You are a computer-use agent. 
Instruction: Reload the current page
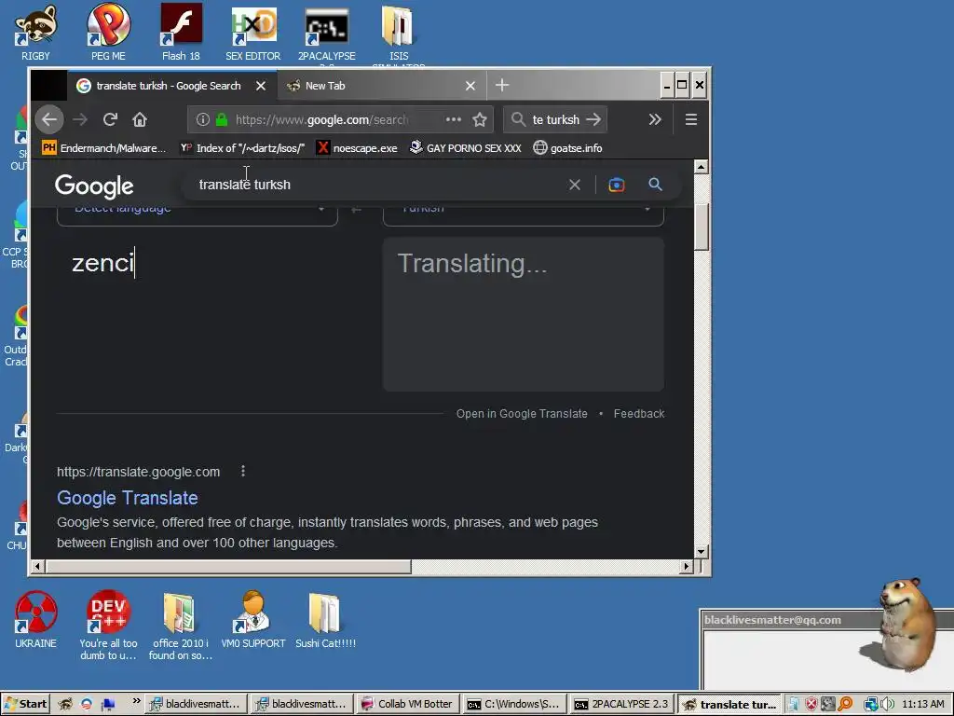coord(110,119)
